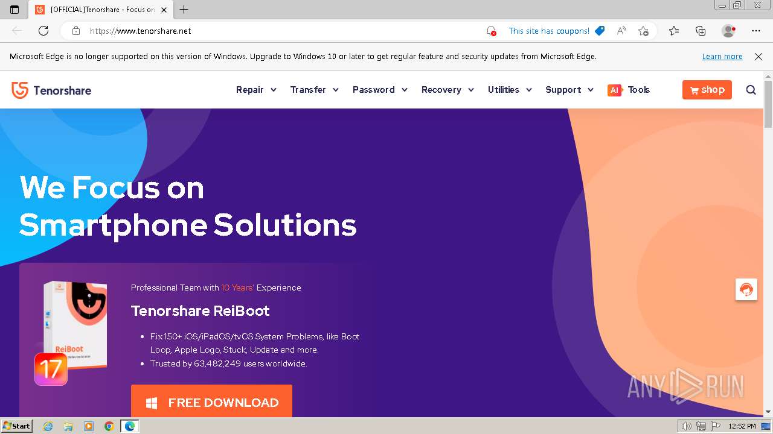Expand the Recovery menu
Image resolution: width=773 pixels, height=434 pixels.
[448, 90]
